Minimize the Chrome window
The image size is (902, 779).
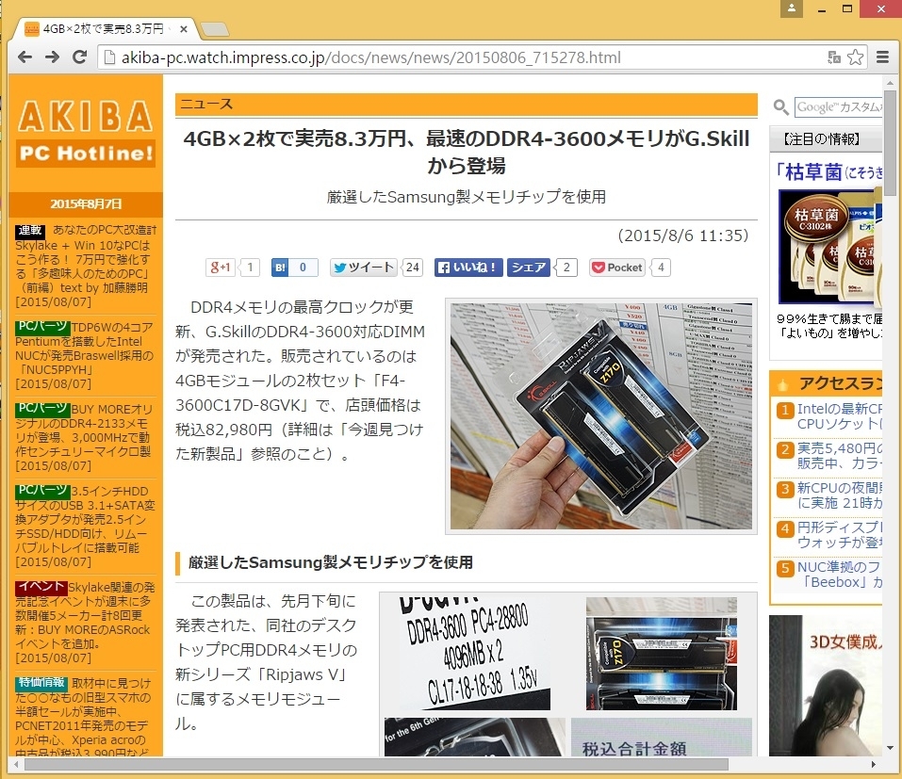click(x=822, y=8)
